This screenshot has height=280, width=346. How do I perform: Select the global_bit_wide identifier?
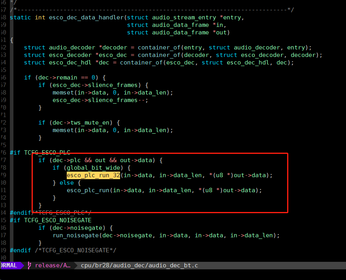[x=93, y=168]
